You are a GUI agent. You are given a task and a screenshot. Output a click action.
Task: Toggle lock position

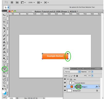click(x=75, y=76)
